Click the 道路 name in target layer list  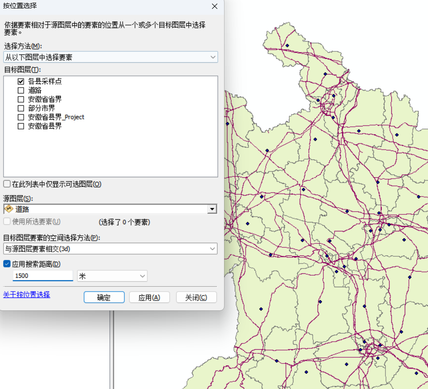(35, 90)
